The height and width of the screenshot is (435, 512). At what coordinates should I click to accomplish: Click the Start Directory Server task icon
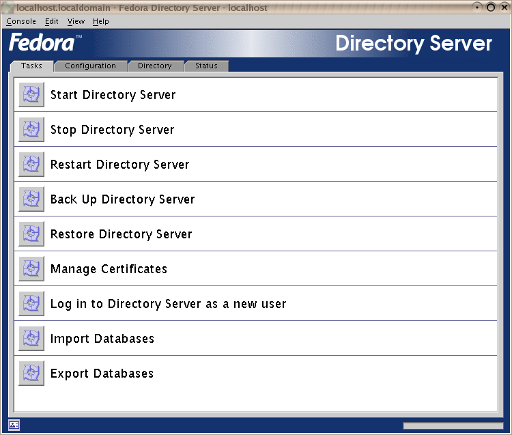tap(31, 95)
